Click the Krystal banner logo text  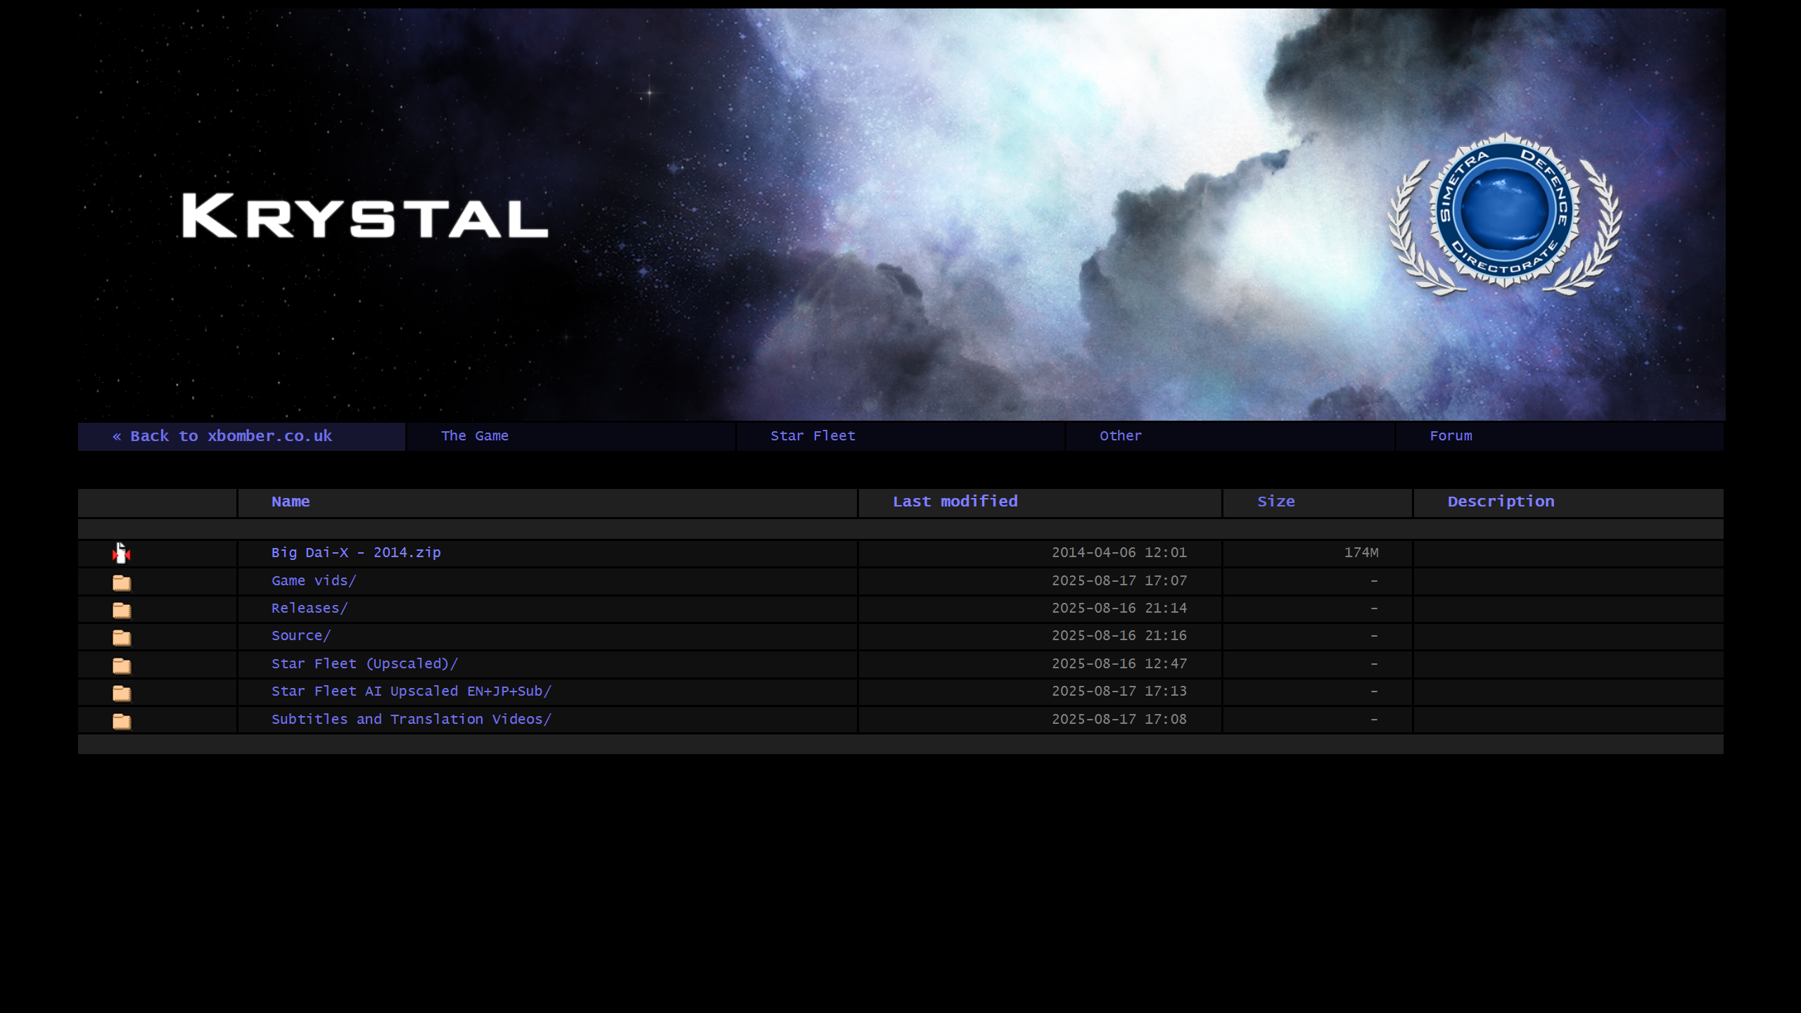pos(365,216)
